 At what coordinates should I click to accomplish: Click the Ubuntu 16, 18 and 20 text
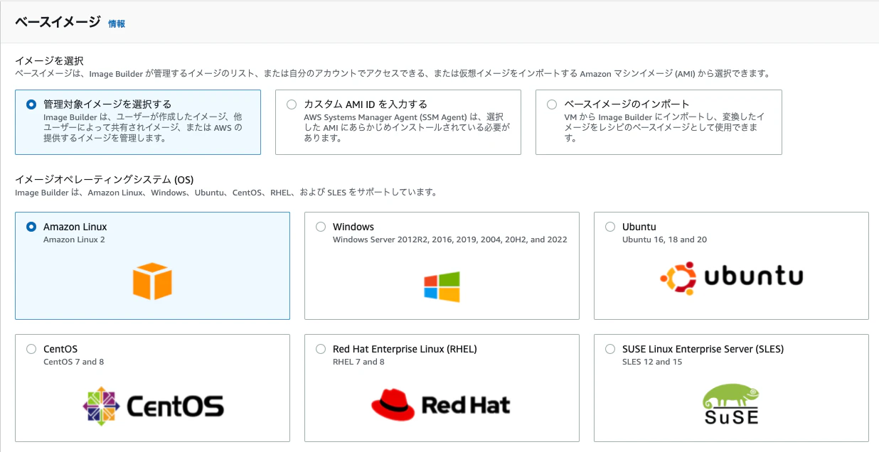[664, 240]
